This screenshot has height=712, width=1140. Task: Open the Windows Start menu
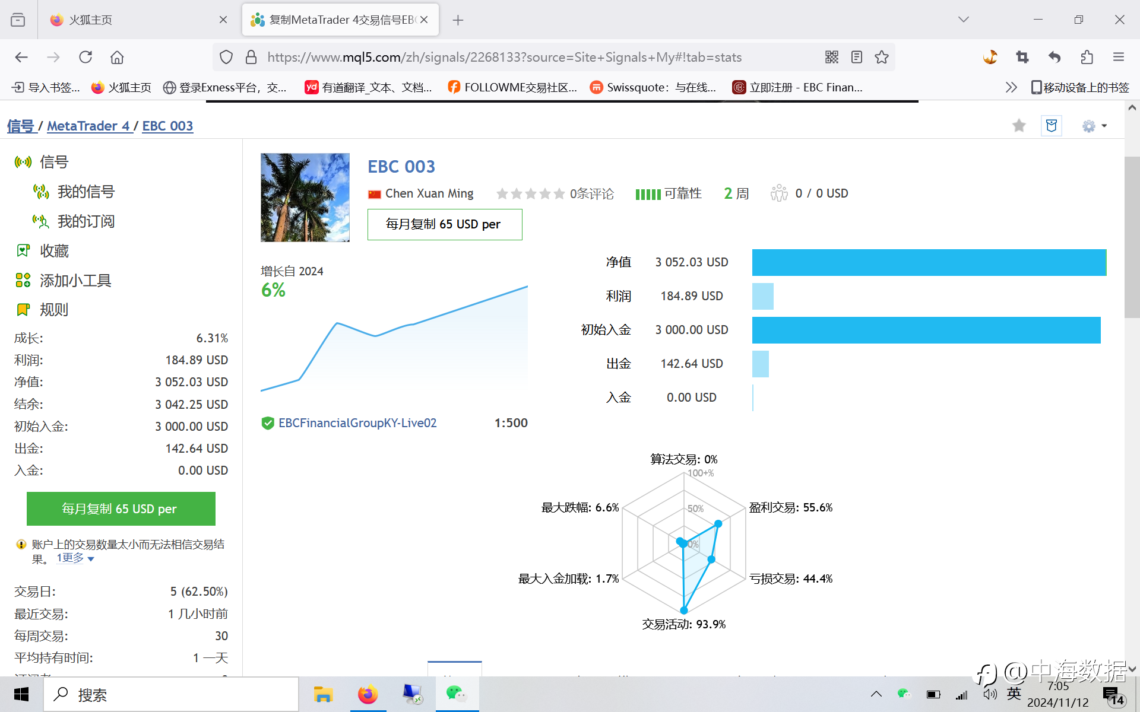[21, 694]
